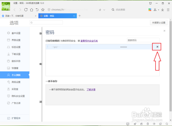
Task: Click the trash bin icon in status bar
Action: point(148,124)
